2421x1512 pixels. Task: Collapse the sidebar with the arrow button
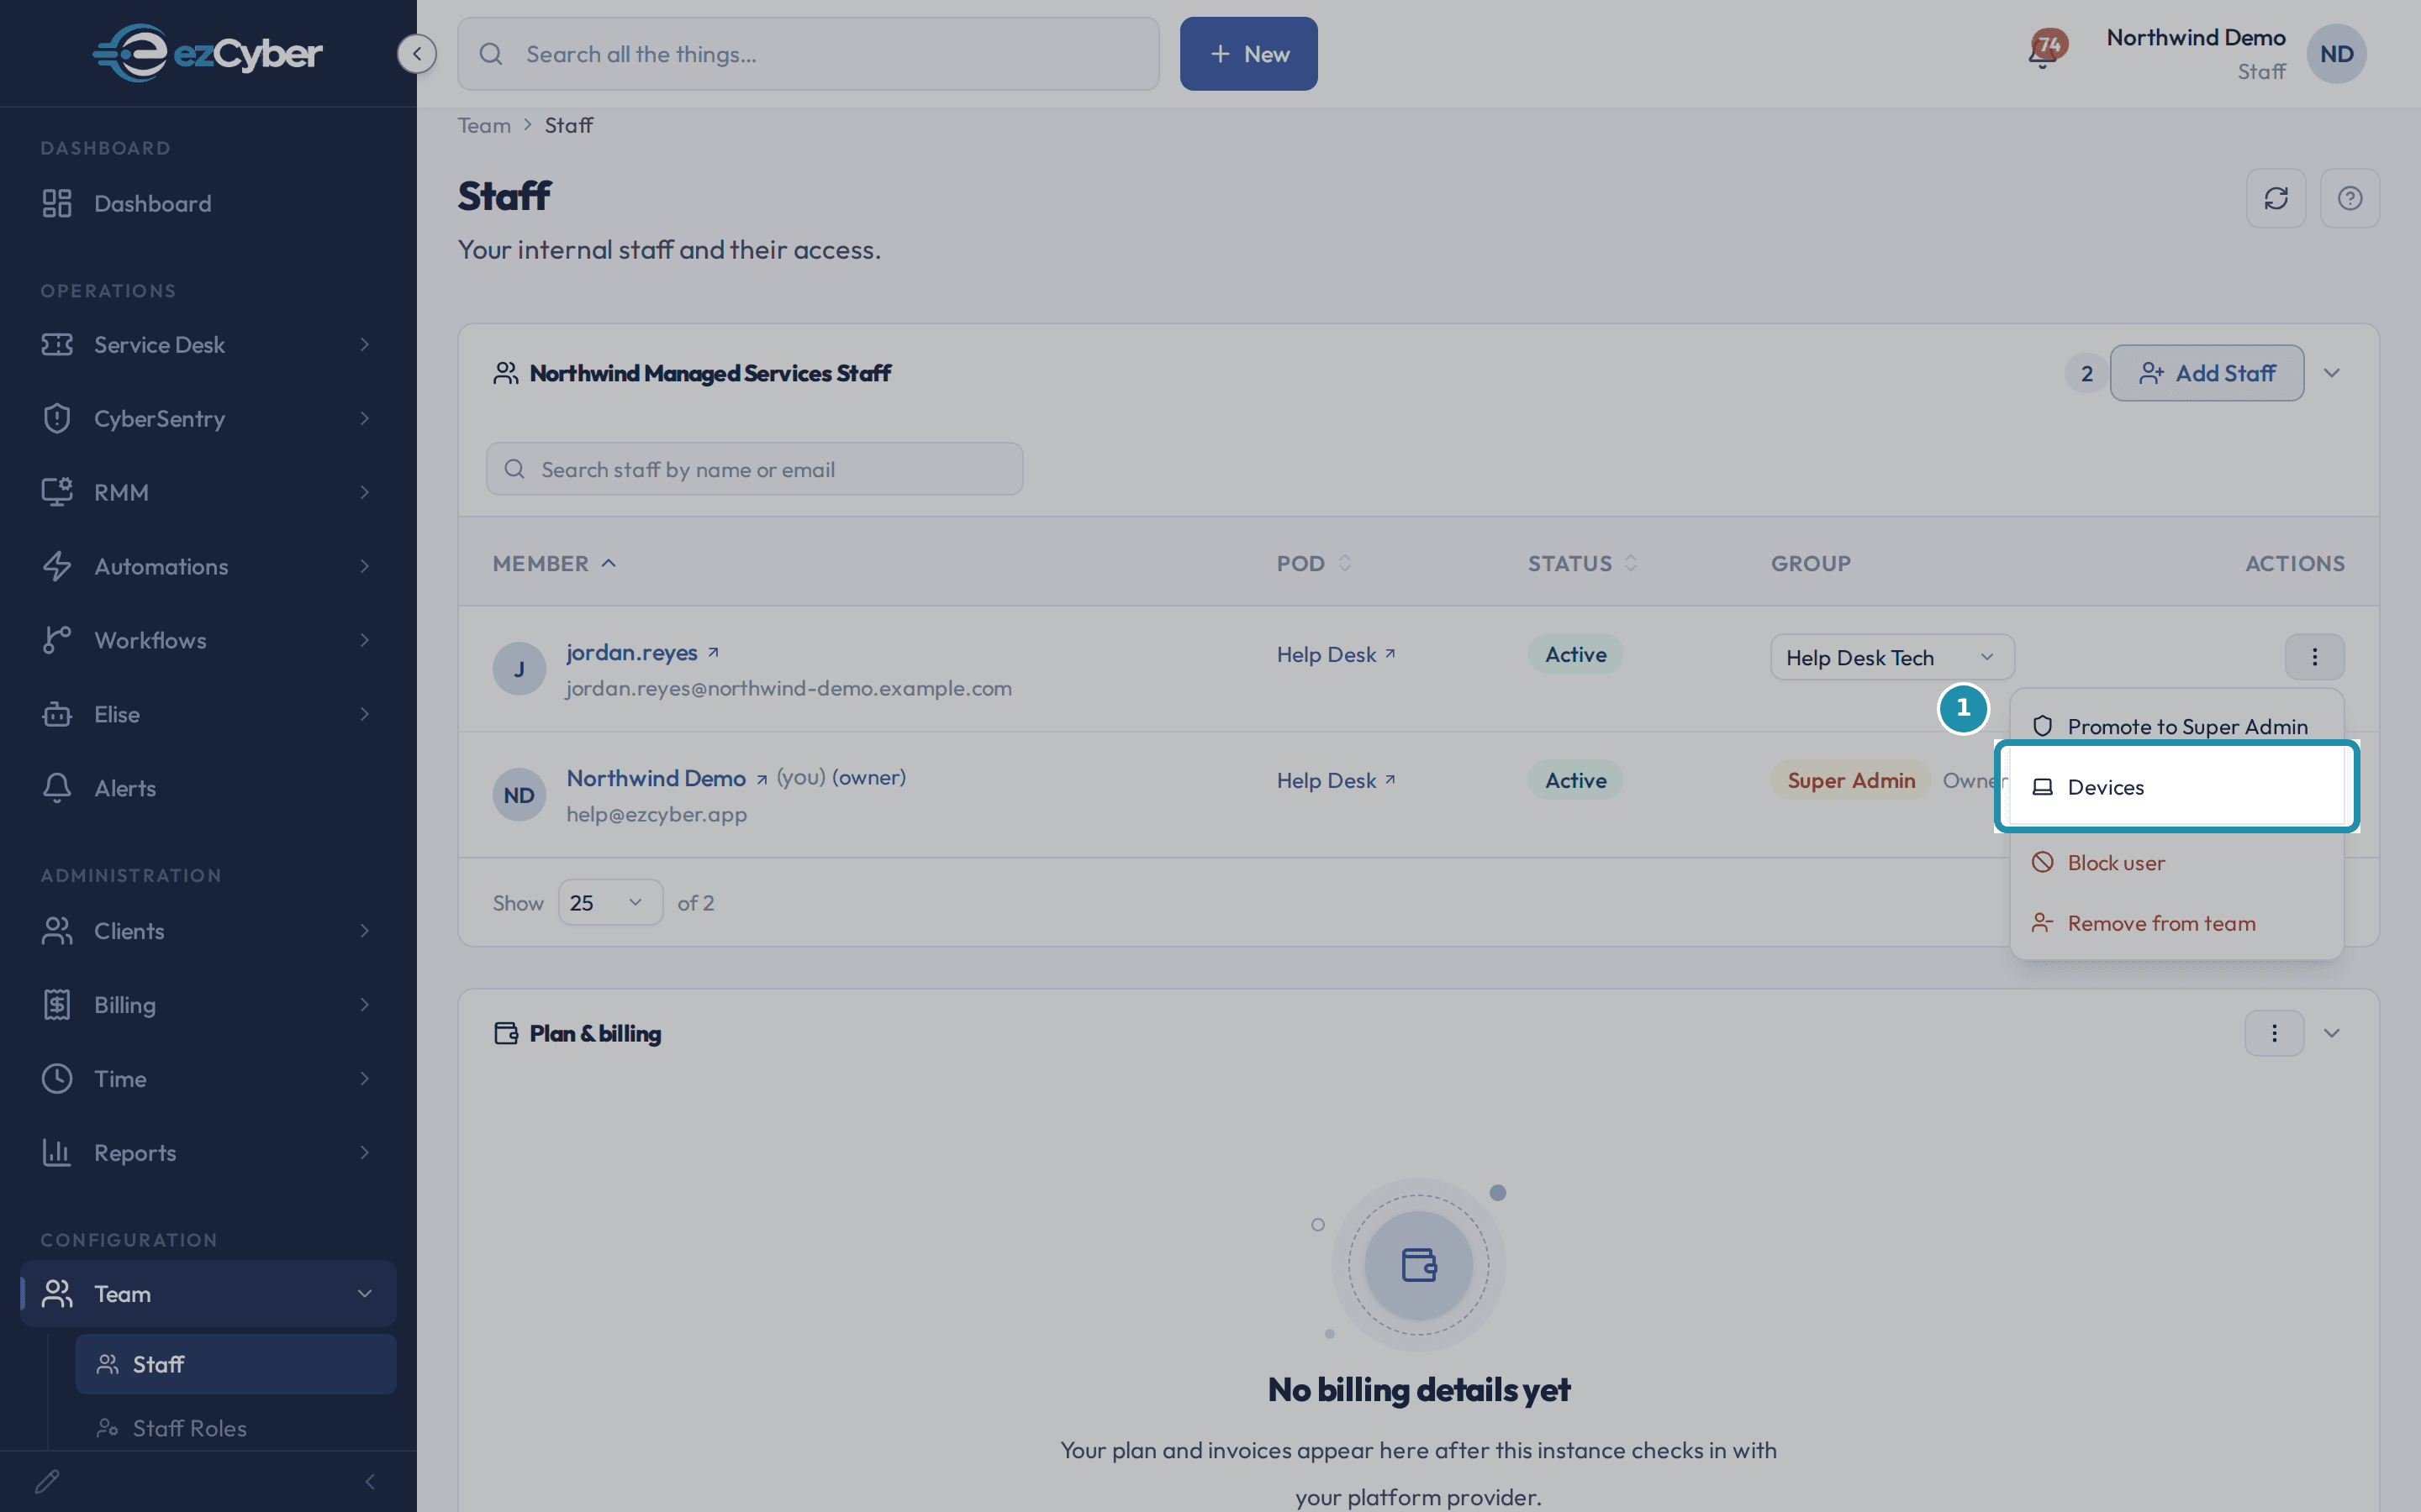tap(416, 54)
